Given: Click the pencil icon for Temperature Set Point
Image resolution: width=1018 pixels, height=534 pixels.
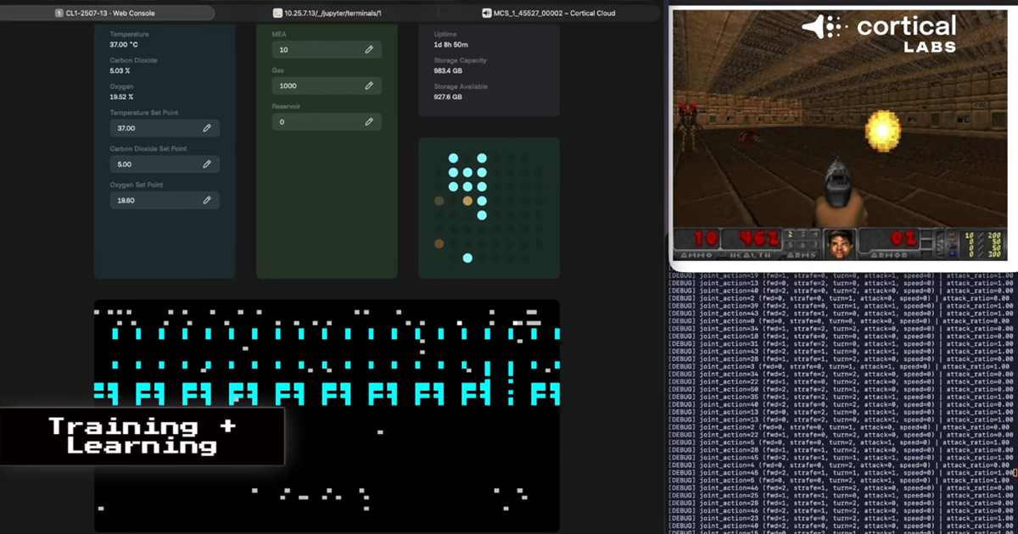Looking at the screenshot, I should pos(207,128).
